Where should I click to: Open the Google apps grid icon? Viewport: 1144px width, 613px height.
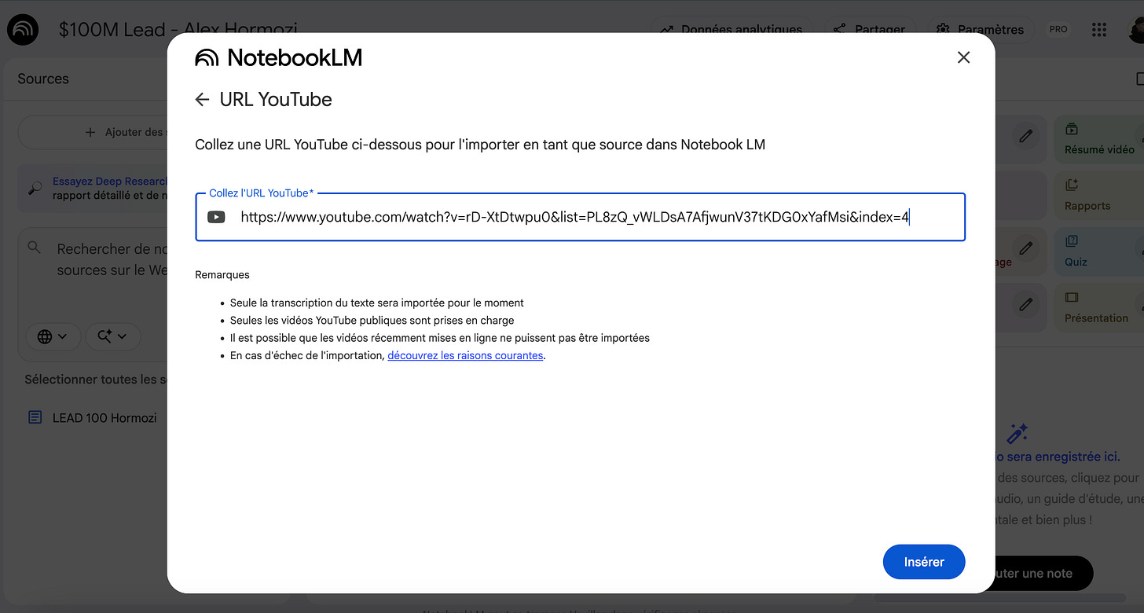tap(1099, 29)
